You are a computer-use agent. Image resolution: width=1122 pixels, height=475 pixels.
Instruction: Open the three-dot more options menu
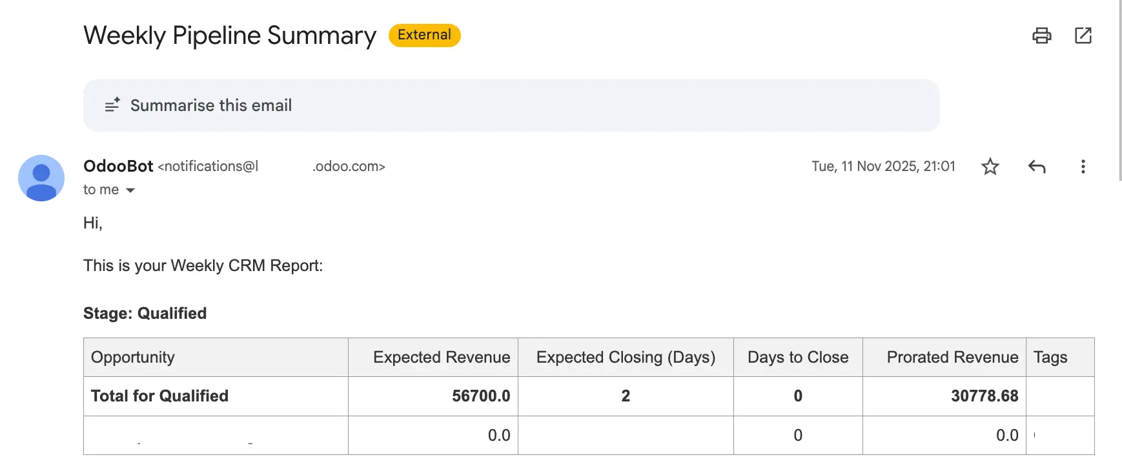1083,167
